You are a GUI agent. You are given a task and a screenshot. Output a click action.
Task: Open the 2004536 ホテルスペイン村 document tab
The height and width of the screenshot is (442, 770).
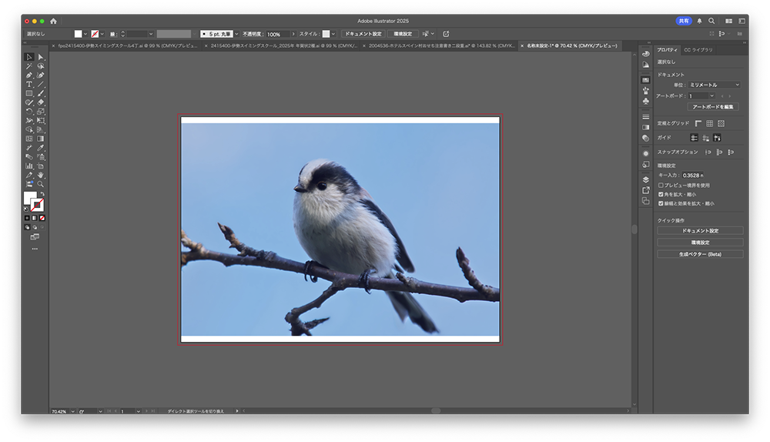(x=441, y=45)
